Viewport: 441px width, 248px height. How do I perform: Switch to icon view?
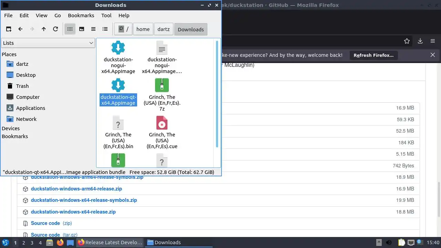[70, 29]
